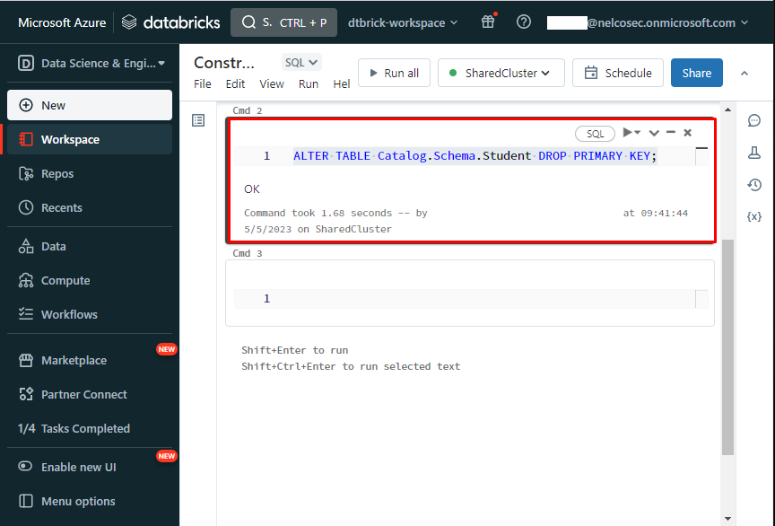Screen dimensions: 775x526
Task: Open the revision history clock icon
Action: (753, 185)
